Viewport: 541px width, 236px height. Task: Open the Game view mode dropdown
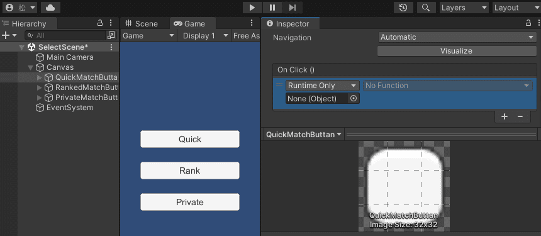[x=148, y=35]
